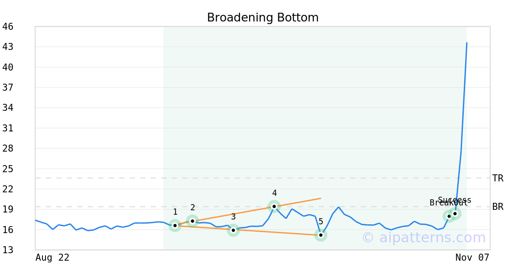Viewport: 525px width, 276px height.
Task: Click the 46 y-axis price label
Action: click(x=8, y=27)
